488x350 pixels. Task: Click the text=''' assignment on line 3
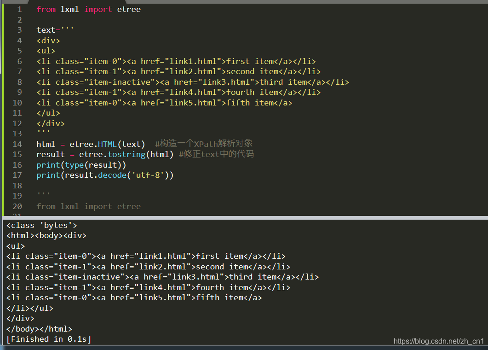click(55, 30)
